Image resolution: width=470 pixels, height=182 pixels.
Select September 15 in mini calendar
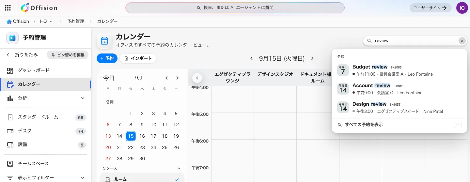(131, 136)
